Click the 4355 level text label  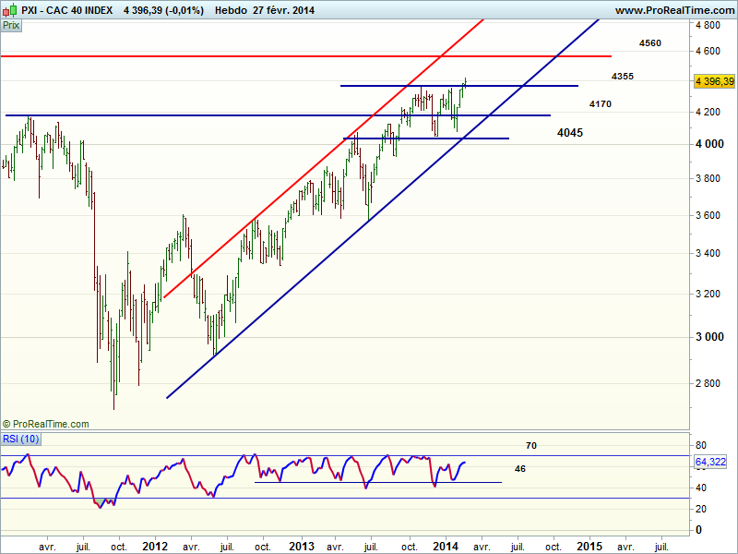tap(622, 76)
